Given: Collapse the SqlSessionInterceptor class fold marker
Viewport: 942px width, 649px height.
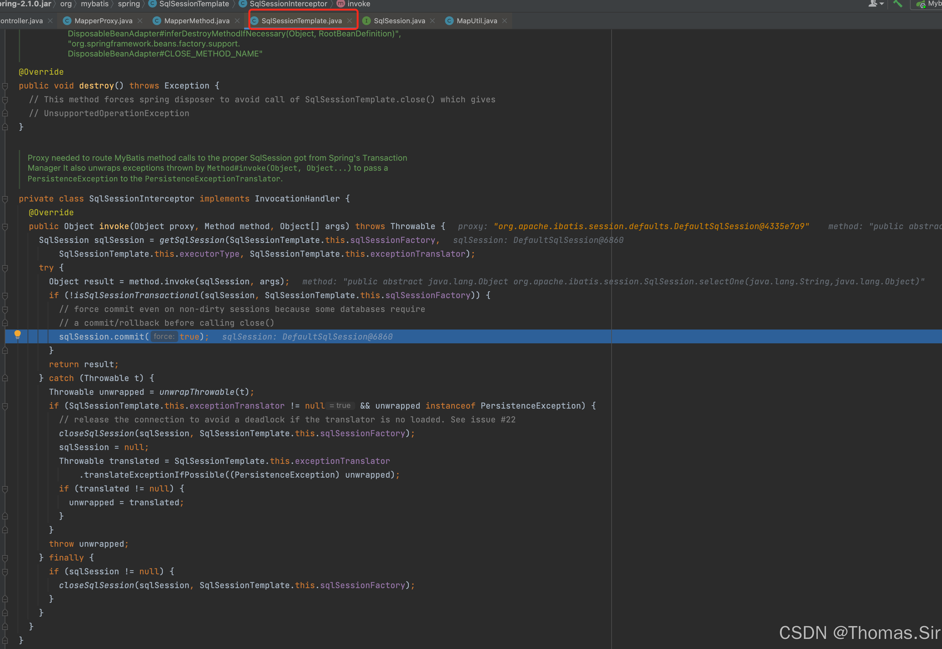Looking at the screenshot, I should coord(5,199).
